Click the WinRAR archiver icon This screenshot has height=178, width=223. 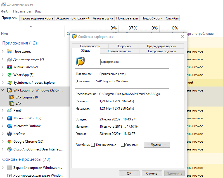point(10,67)
